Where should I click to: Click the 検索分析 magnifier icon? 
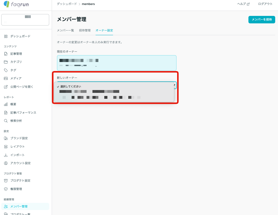6,121
